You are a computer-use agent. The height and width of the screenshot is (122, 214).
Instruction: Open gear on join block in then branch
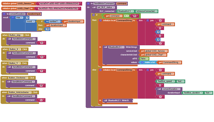pos(148,20)
